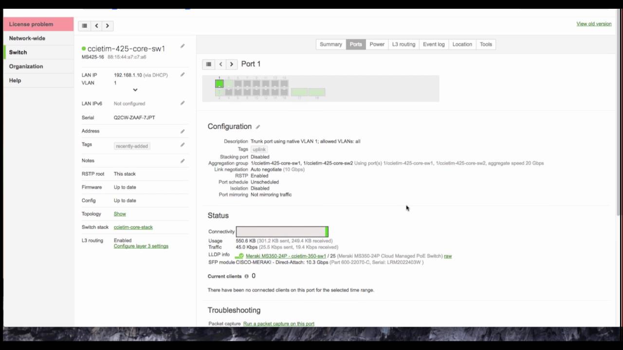Open the License problem menu item
The image size is (623, 350).
[x=38, y=24]
